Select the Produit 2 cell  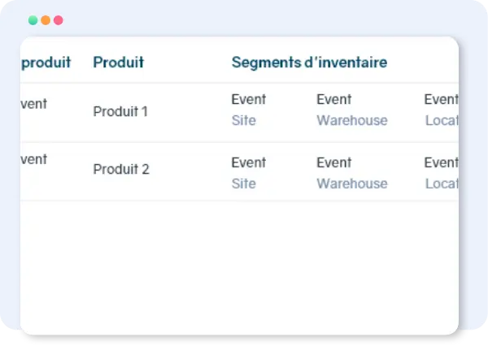click(x=121, y=170)
